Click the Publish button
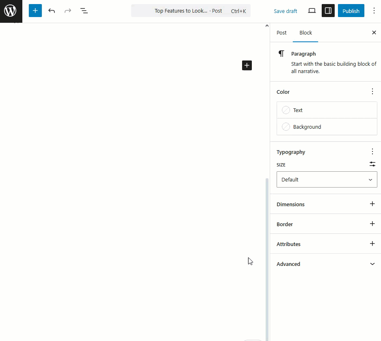The image size is (381, 341). tap(351, 11)
